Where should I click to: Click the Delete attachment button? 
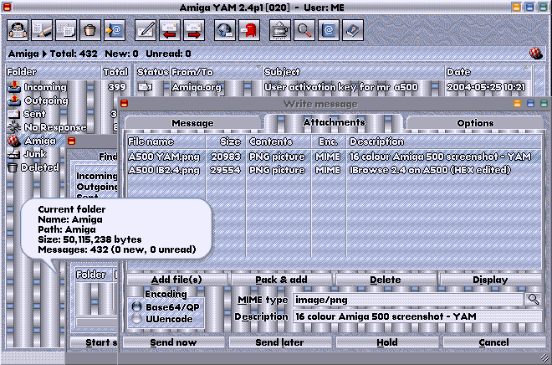[x=386, y=280]
